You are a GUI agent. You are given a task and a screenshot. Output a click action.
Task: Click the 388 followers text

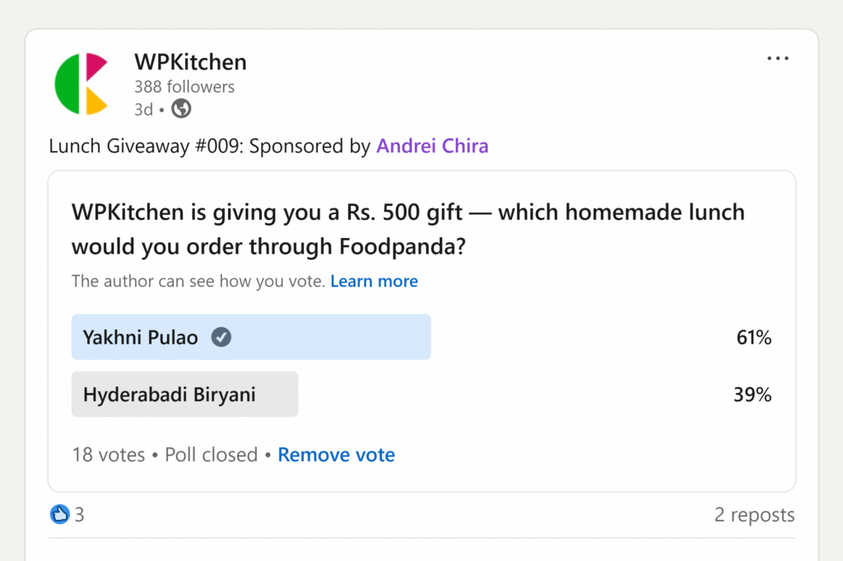click(184, 86)
